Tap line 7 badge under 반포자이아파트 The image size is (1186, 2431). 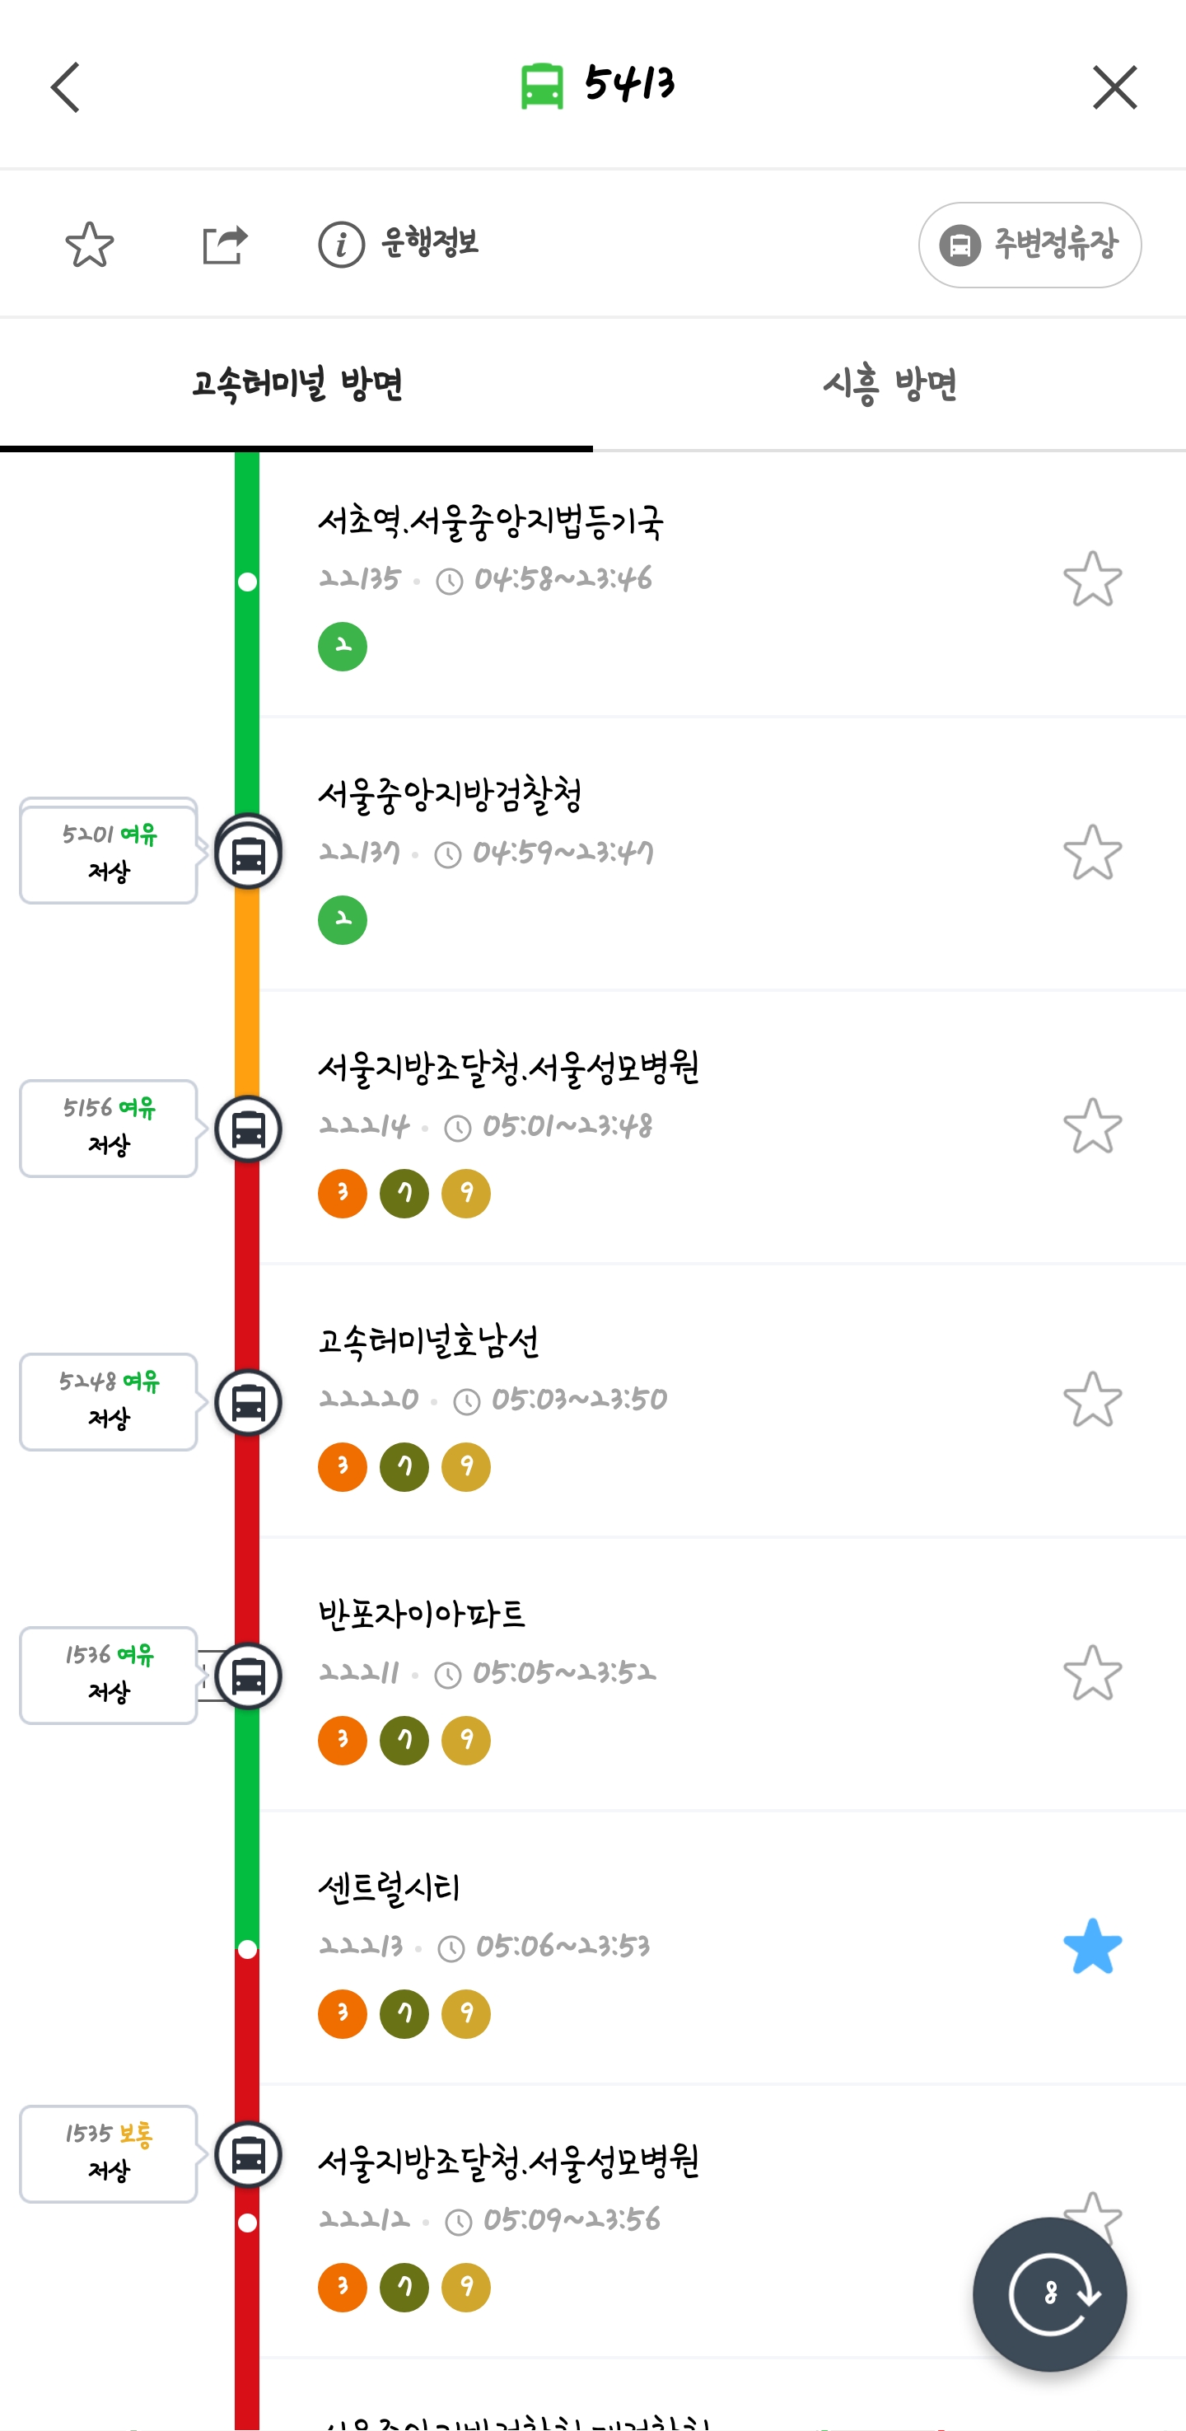(404, 1740)
